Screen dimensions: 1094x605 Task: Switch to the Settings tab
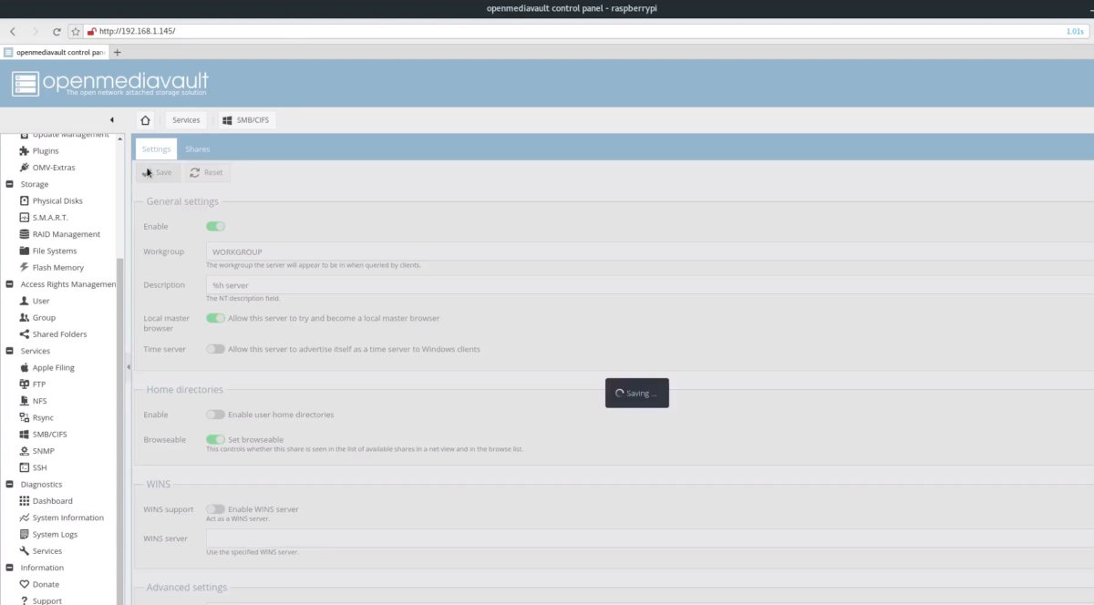156,149
